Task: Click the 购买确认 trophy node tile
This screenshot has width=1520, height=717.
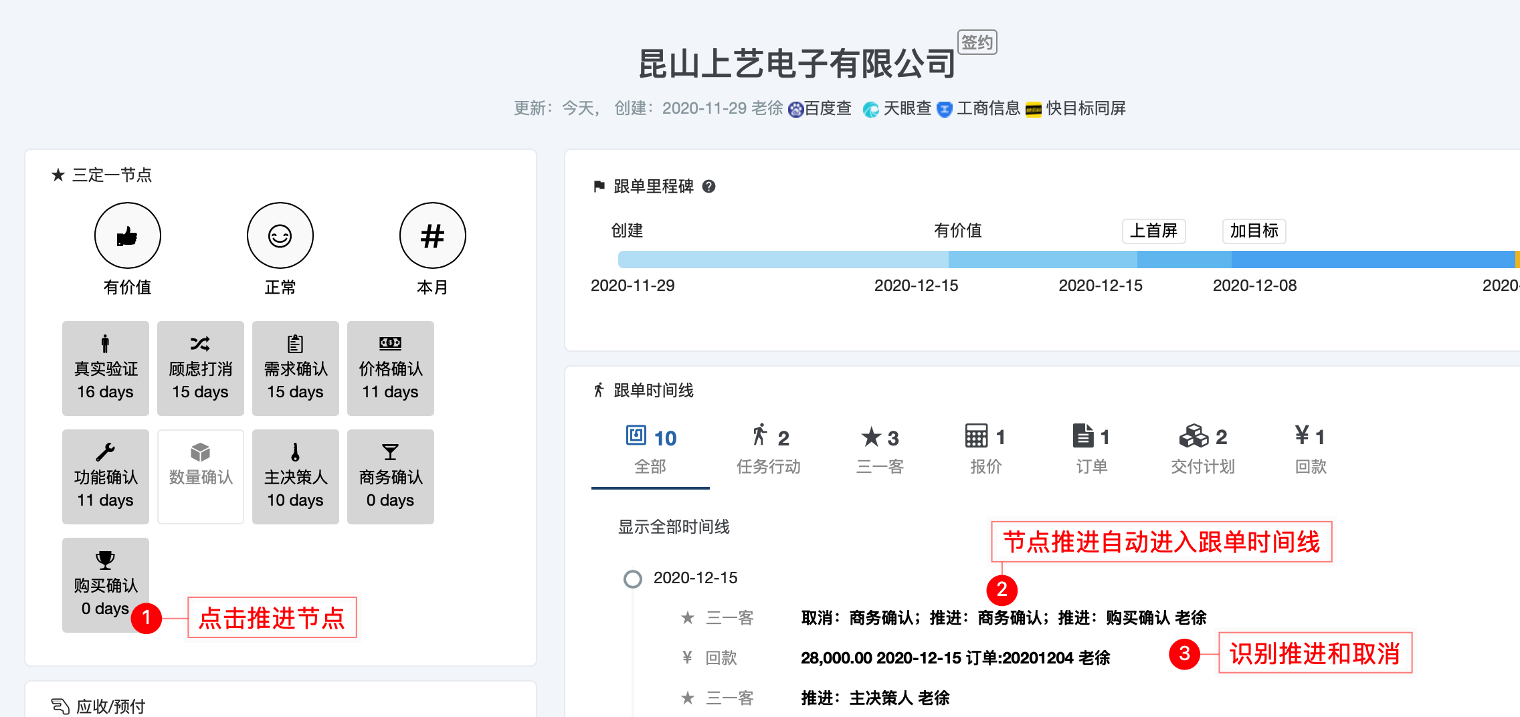Action: point(106,585)
